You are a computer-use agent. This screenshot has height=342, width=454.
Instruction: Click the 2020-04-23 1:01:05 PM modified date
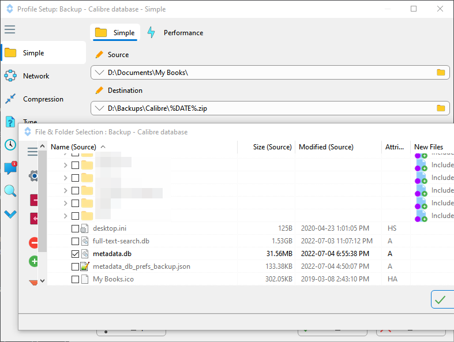coord(335,228)
